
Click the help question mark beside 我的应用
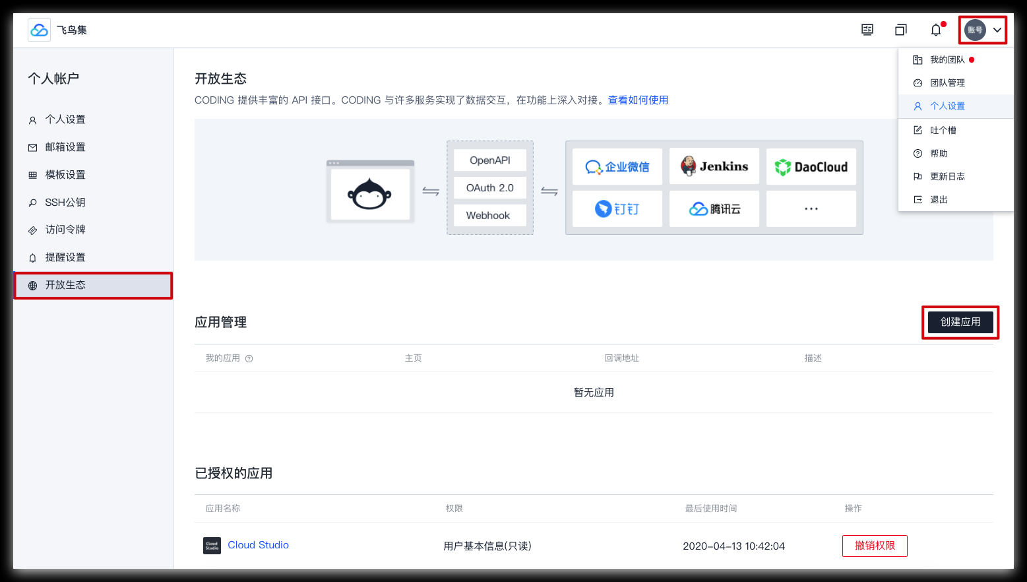tap(249, 359)
